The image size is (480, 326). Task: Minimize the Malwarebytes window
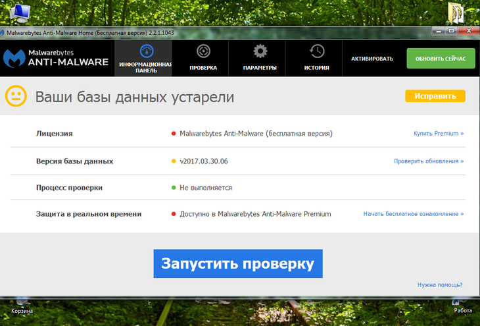[x=438, y=31]
